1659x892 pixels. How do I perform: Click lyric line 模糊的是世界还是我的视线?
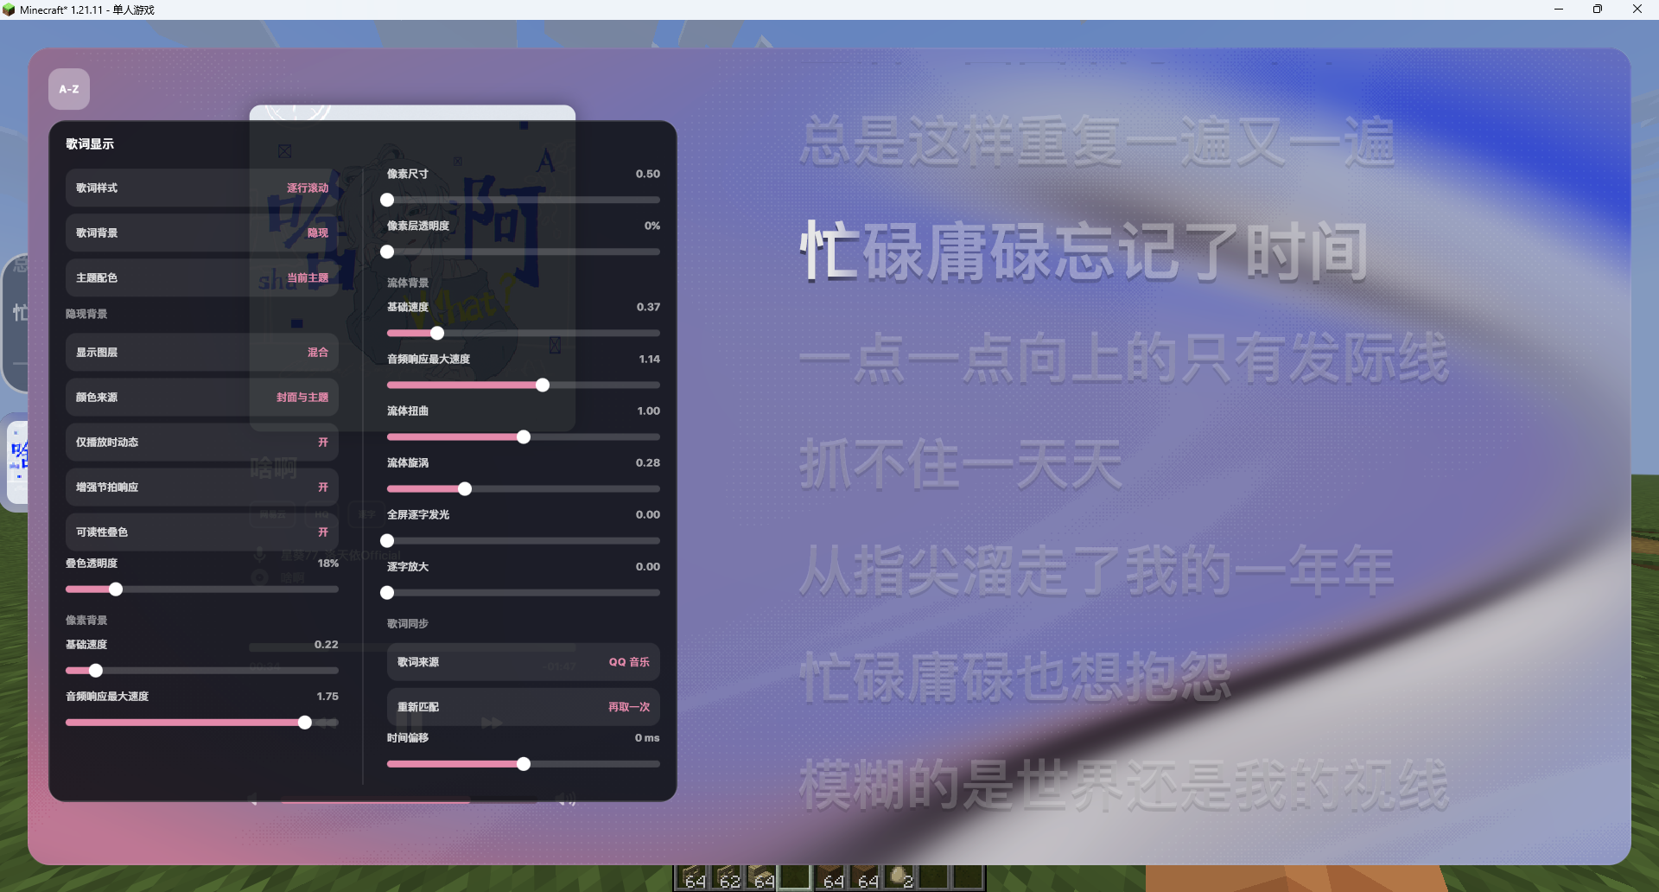(x=1124, y=785)
